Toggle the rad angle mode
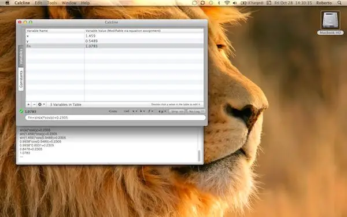Screen dimensions: 347x217 pos(126,111)
